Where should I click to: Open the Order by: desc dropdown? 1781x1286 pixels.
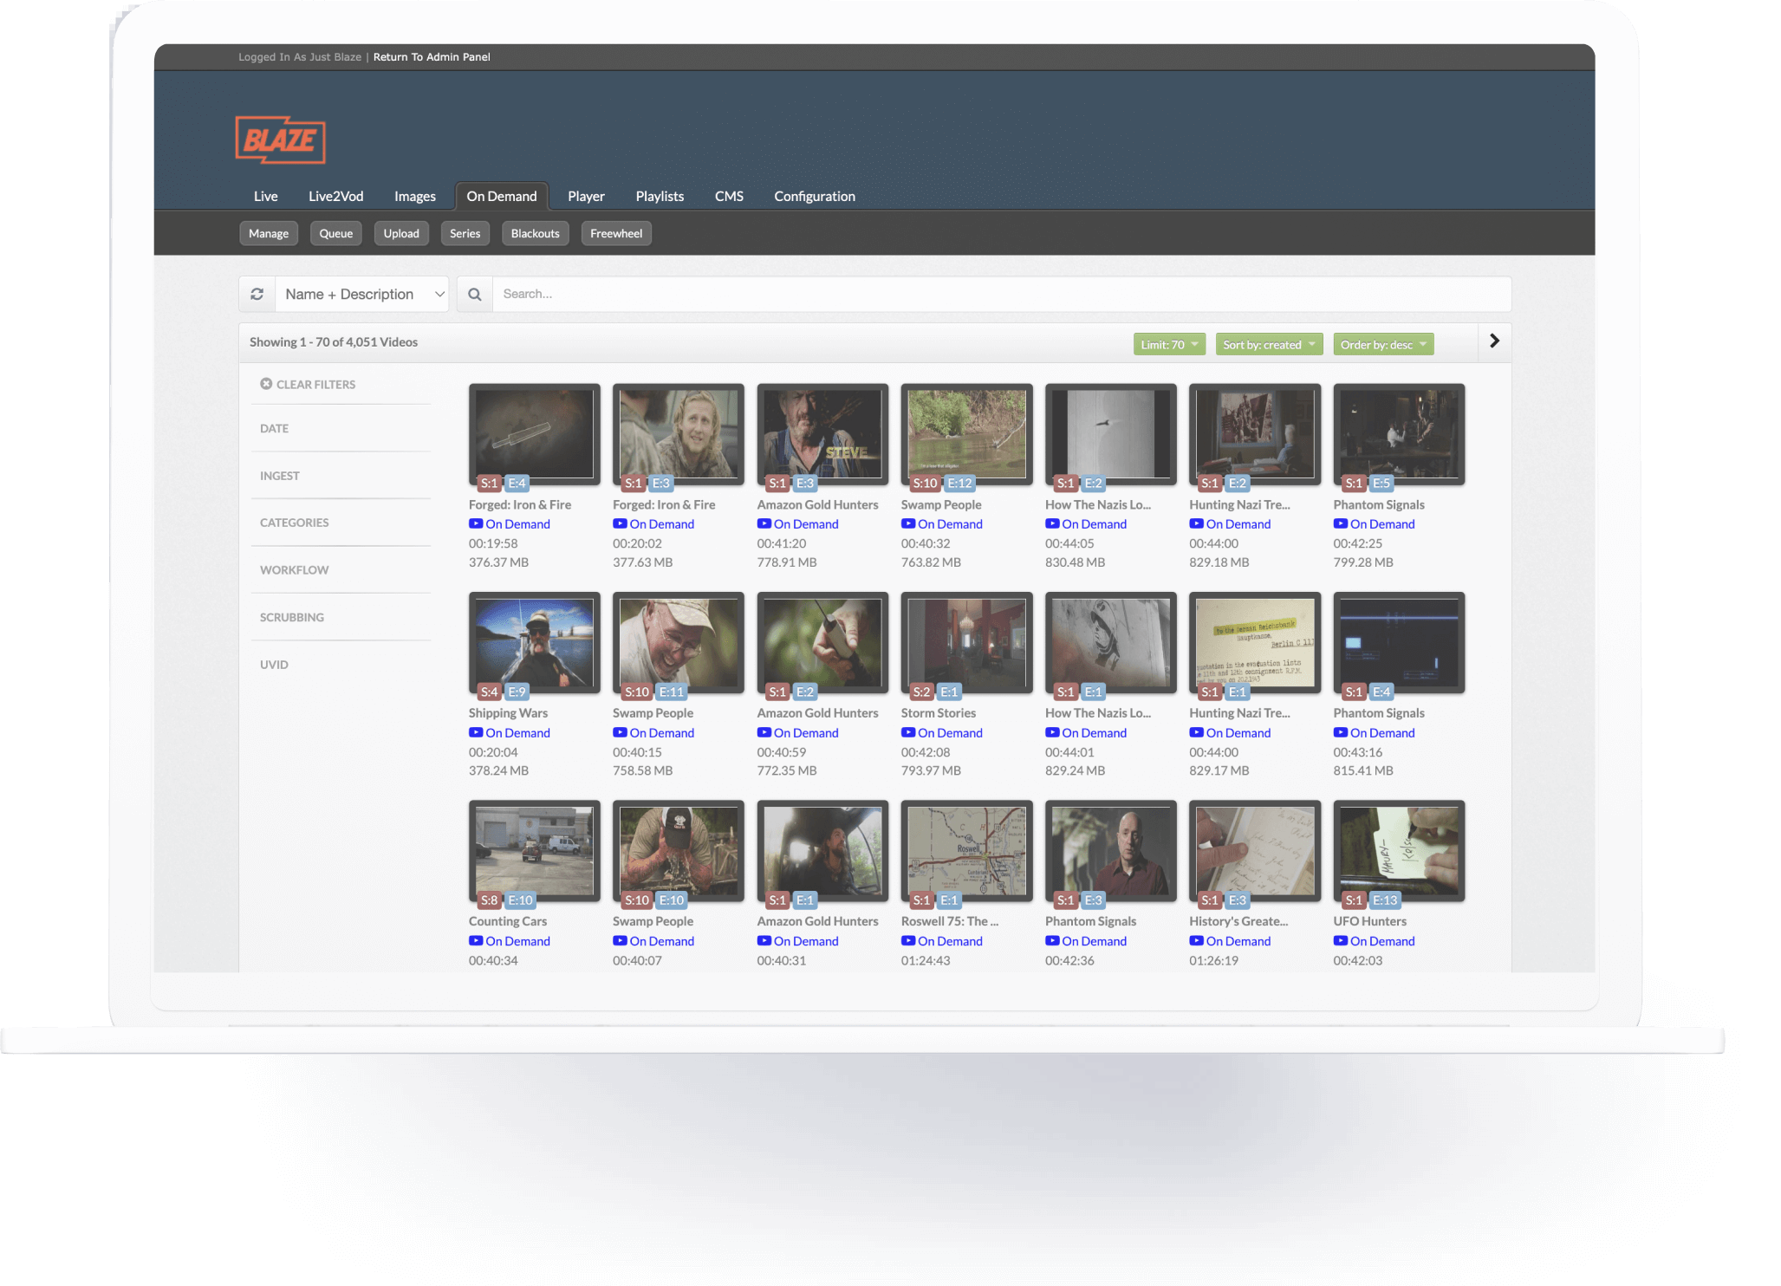tap(1383, 345)
